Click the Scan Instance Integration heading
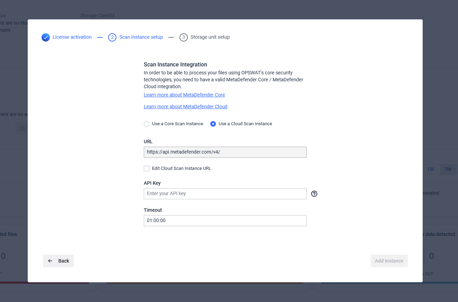This screenshot has height=302, width=458. pos(175,64)
